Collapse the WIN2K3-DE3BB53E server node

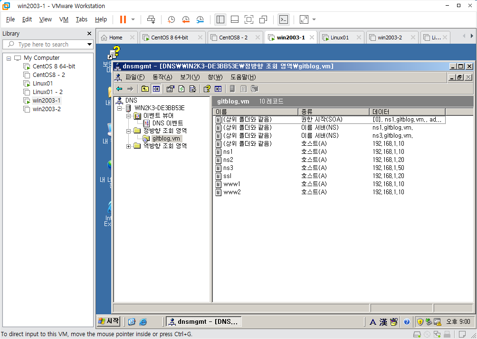(120, 108)
